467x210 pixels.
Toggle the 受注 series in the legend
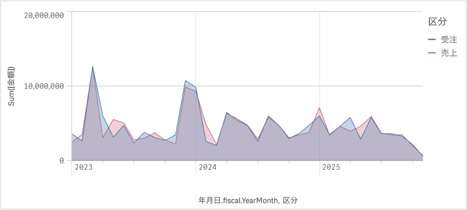coord(449,40)
